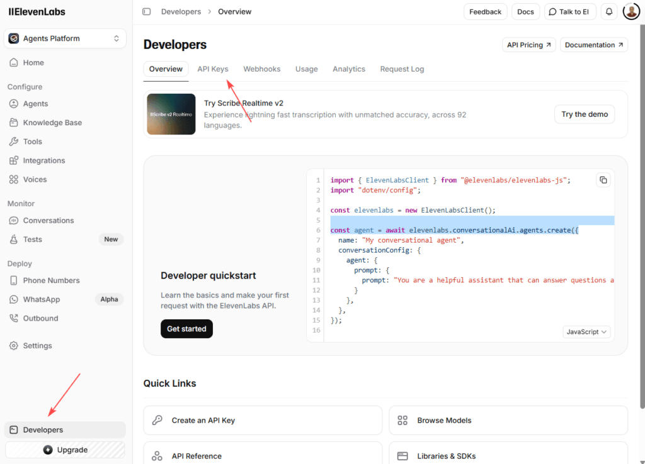Screen dimensions: 645x464
Task: Open Settings from the sidebar
Action: point(37,346)
